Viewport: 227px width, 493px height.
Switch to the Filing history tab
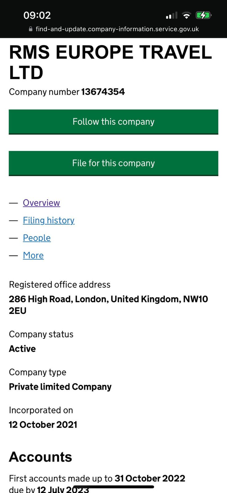(49, 220)
